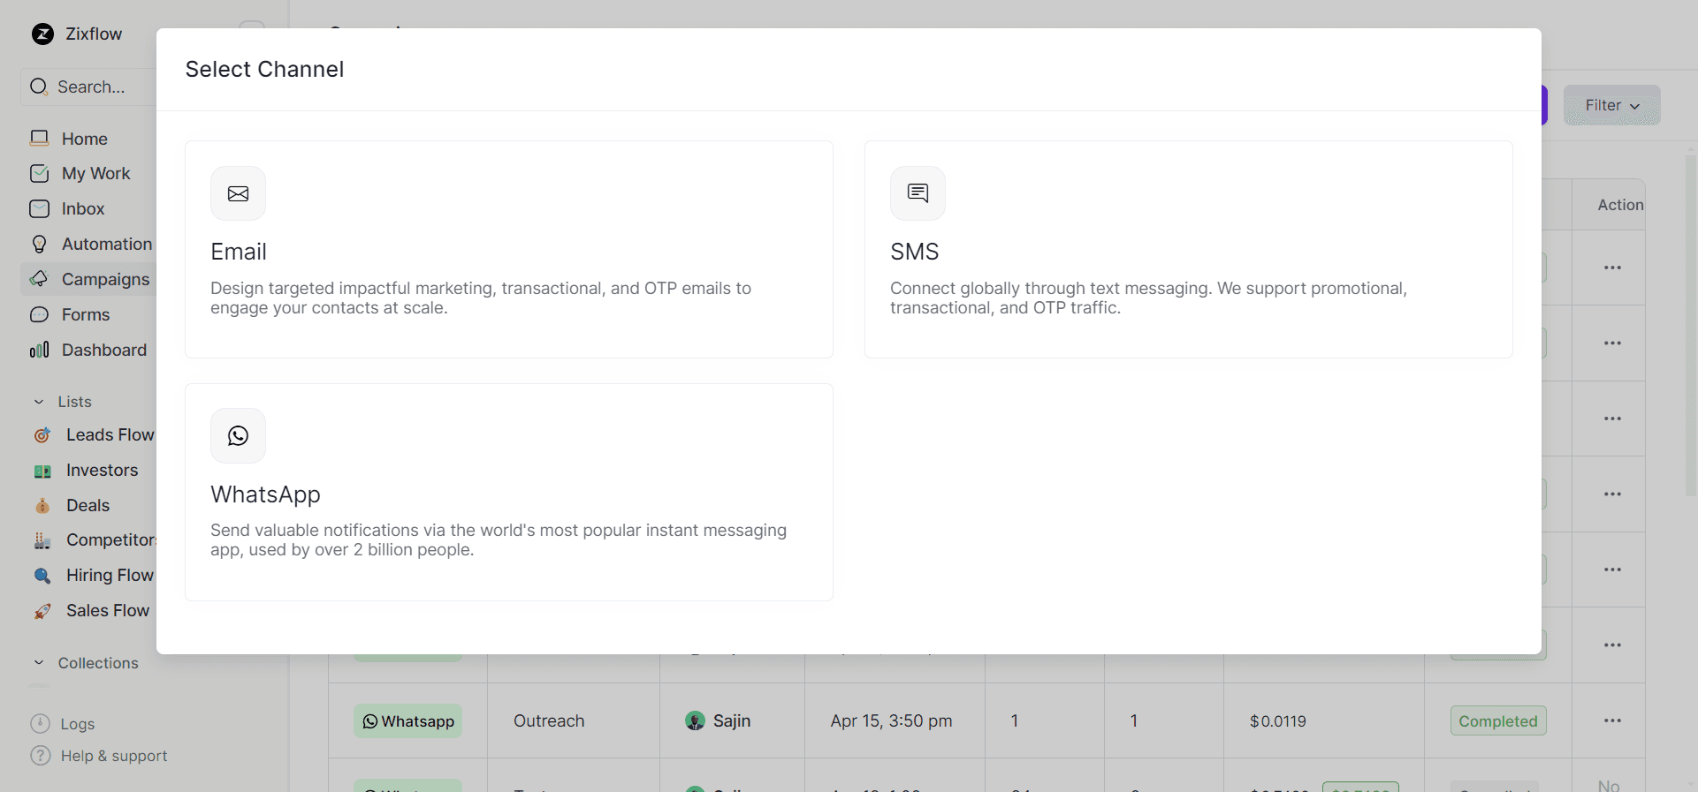1698x792 pixels.
Task: Open the Forms page
Action: (86, 315)
